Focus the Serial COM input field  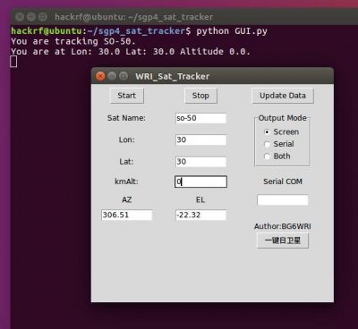283,200
